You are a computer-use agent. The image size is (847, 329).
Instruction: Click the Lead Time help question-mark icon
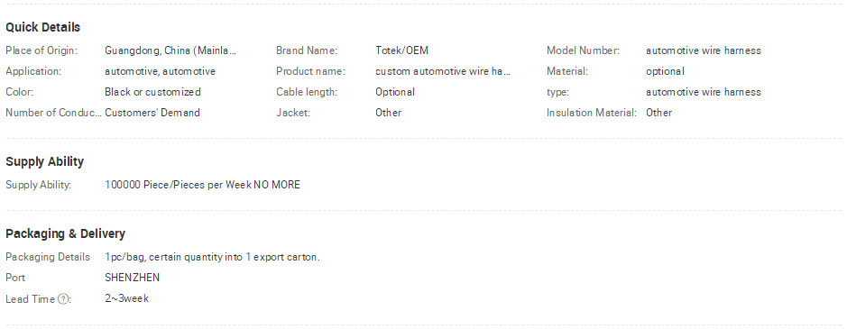tap(63, 298)
